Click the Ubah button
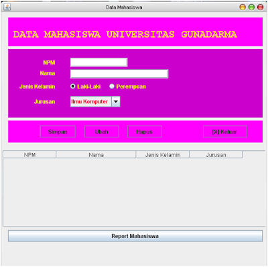268x267 pixels. pyautogui.click(x=102, y=131)
